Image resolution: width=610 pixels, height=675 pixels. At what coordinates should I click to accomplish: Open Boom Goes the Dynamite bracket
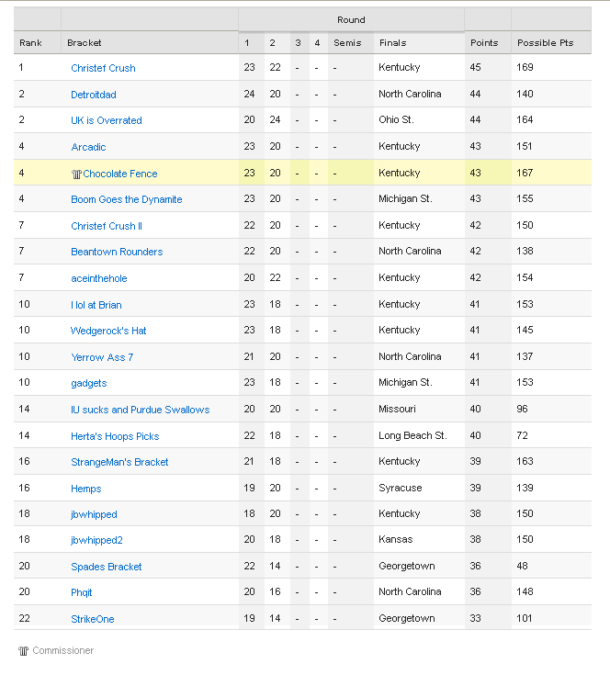point(127,199)
